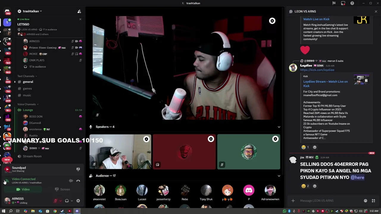This screenshot has height=214, width=381.
Task: Open Steam from the taskbar
Action: [62, 211]
